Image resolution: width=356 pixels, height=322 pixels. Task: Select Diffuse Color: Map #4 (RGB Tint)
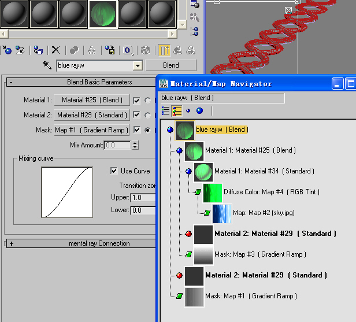point(272,192)
